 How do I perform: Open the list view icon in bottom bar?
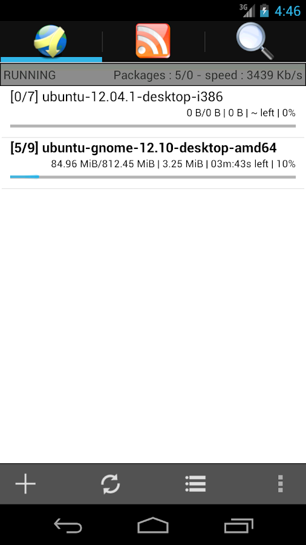tap(195, 483)
